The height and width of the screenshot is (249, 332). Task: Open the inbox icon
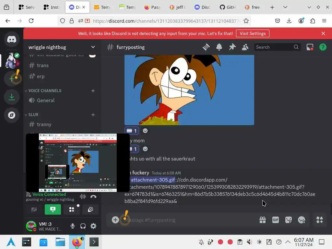[x=310, y=47]
